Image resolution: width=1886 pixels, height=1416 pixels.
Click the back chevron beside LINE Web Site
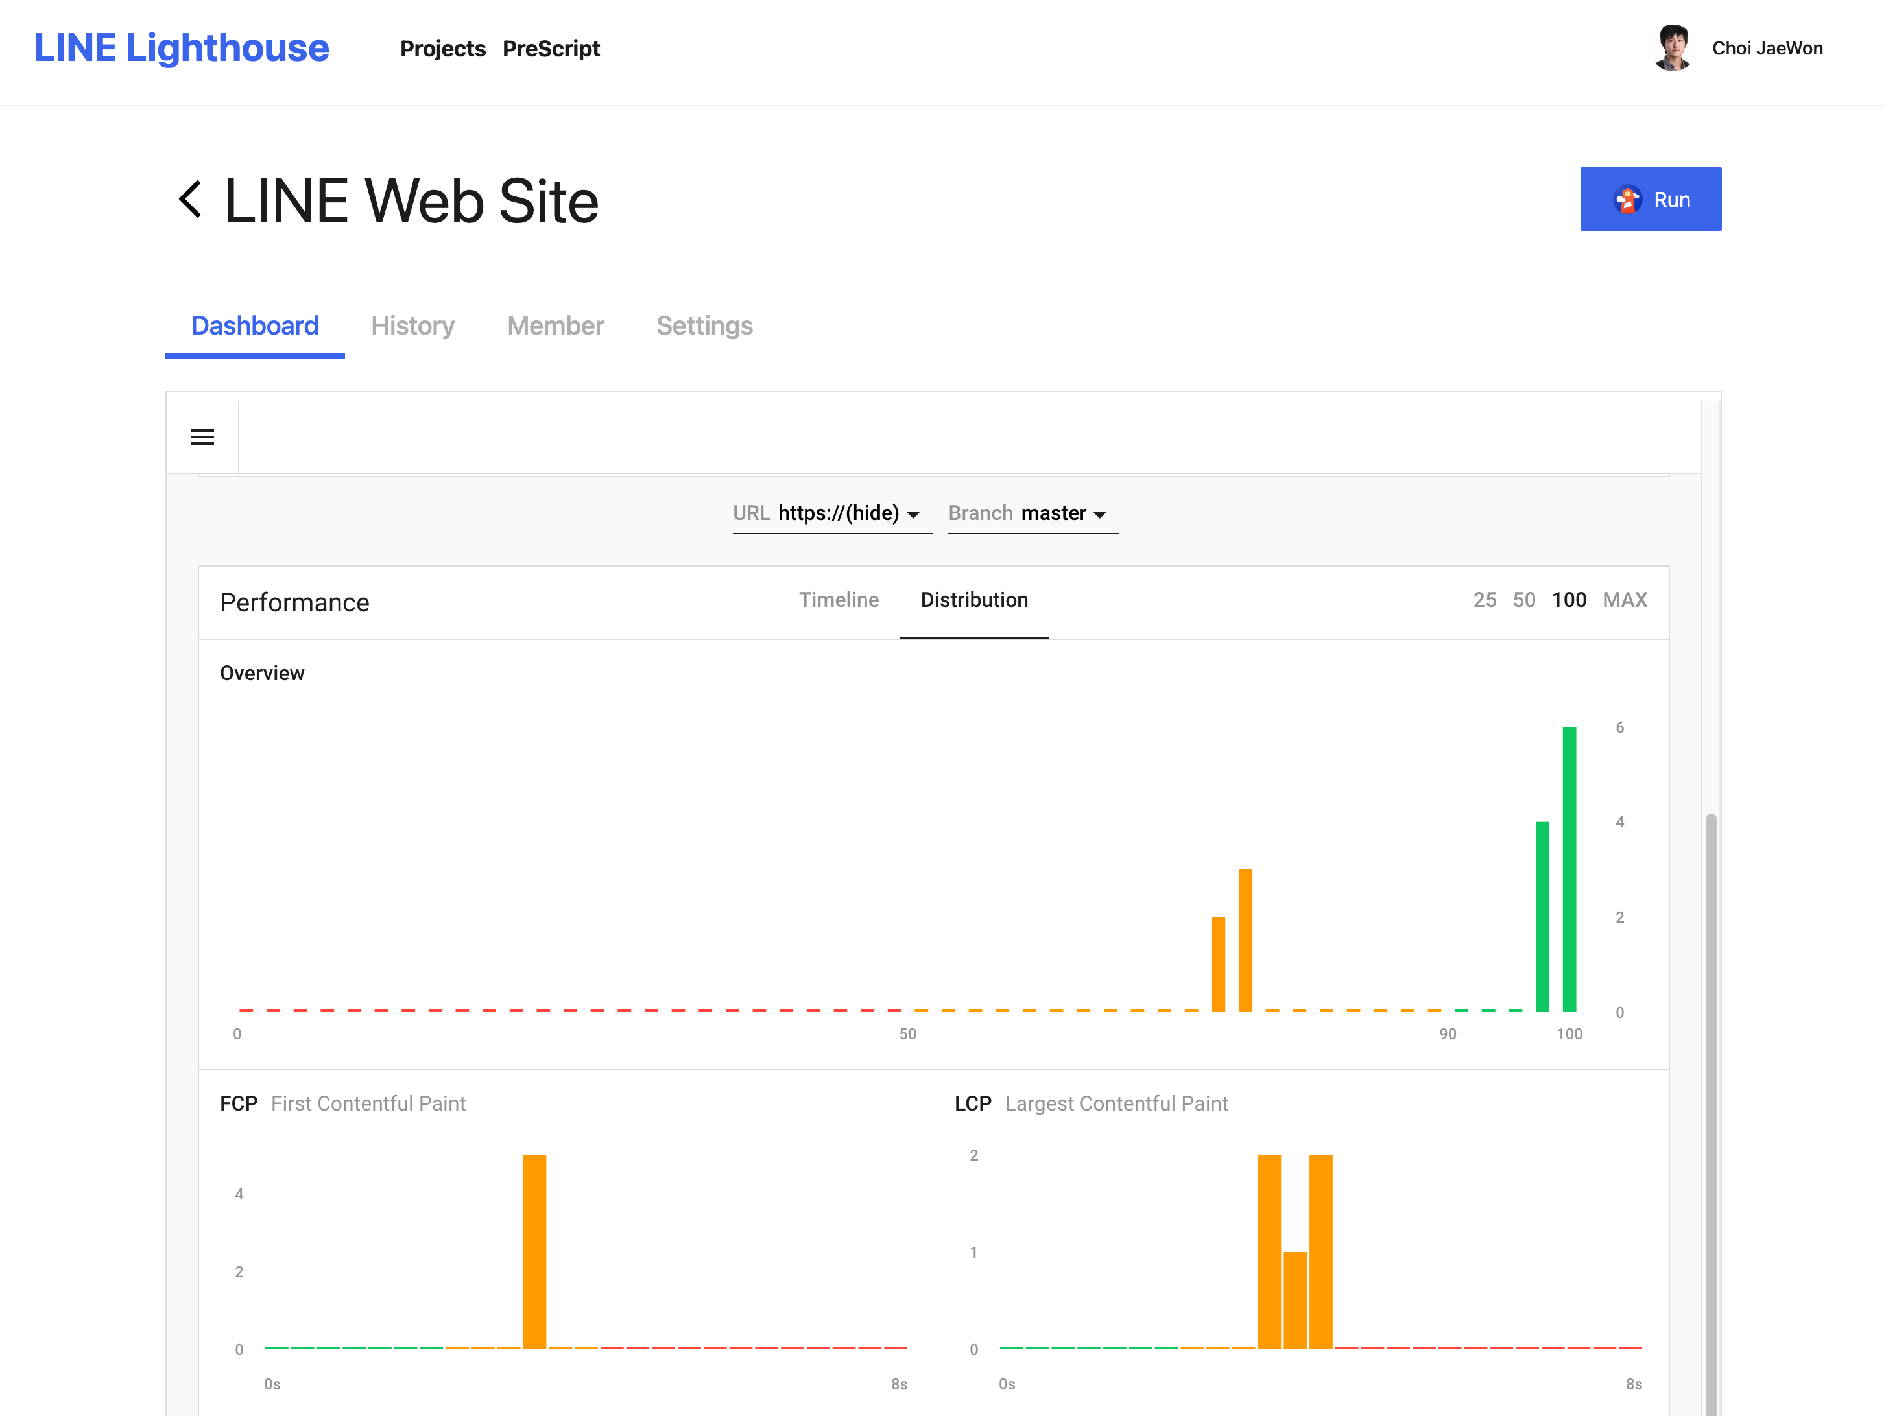click(190, 200)
